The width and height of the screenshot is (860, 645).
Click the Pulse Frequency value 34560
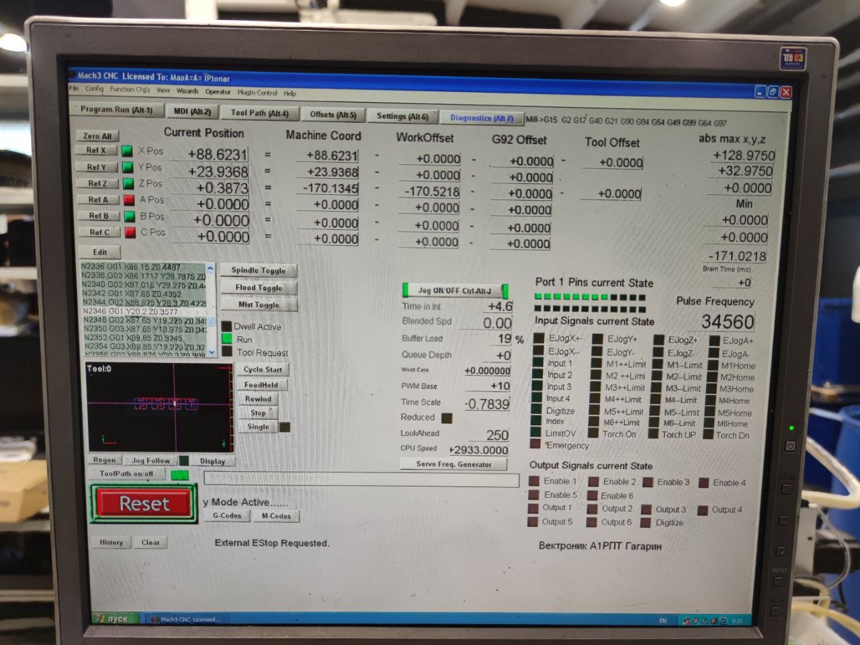pyautogui.click(x=728, y=322)
